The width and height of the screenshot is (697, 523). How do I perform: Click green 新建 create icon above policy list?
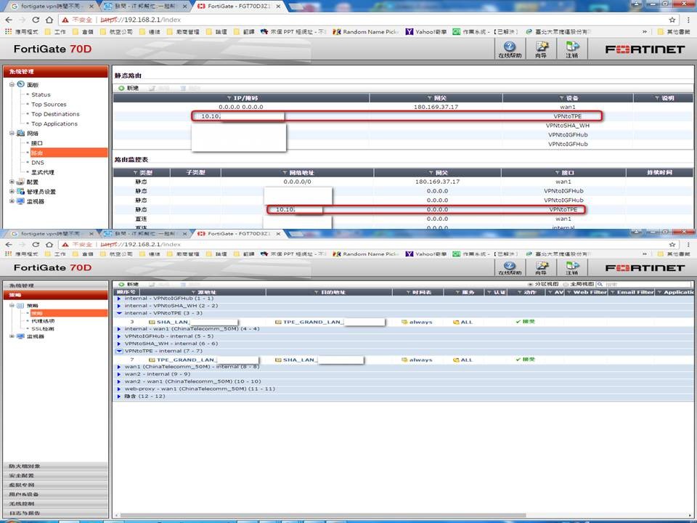point(121,284)
